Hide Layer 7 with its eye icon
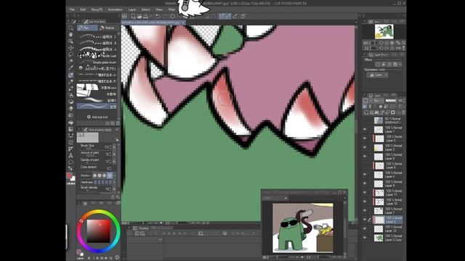 click(x=365, y=211)
